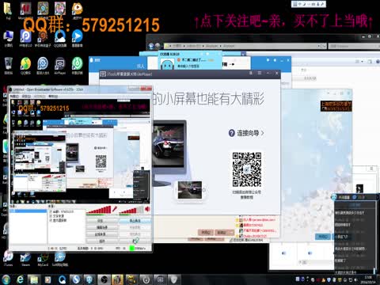Click the search box in Explorer window
The width and height of the screenshot is (380, 285).
[x=354, y=46]
